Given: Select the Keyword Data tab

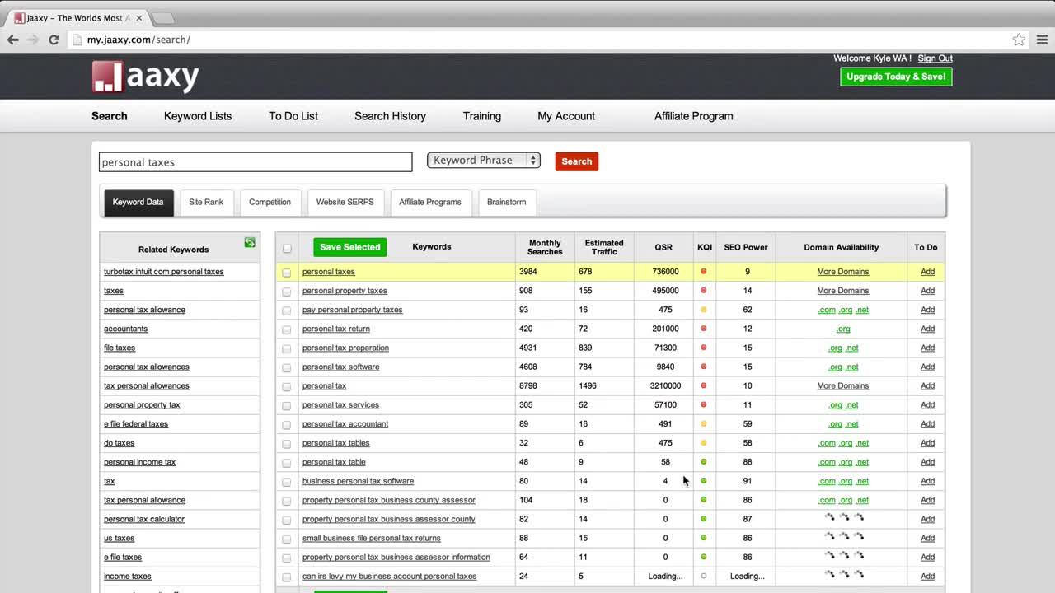Looking at the screenshot, I should click(x=138, y=203).
